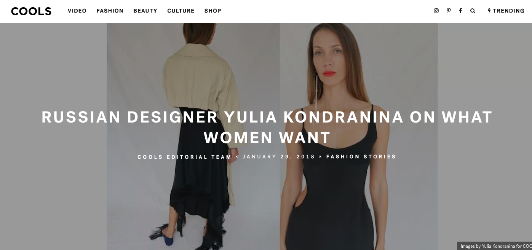Viewport: 532px width, 250px height.
Task: Open the COOLS Editorial Team author page
Action: [x=184, y=157]
